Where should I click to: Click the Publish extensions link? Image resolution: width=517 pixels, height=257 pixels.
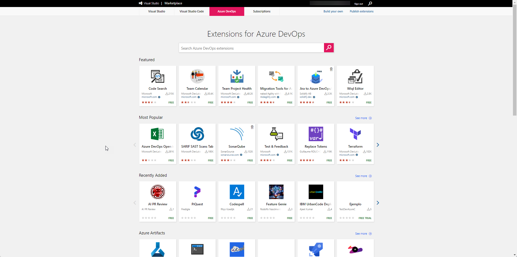pyautogui.click(x=361, y=11)
